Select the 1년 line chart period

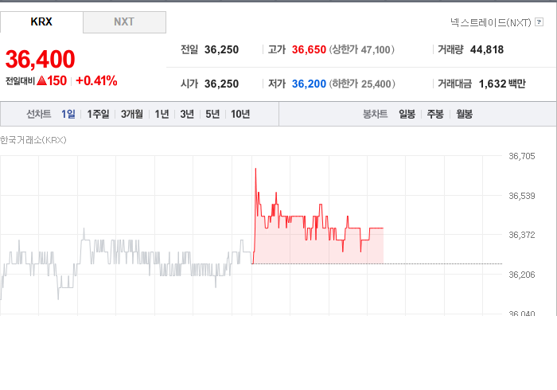[162, 114]
